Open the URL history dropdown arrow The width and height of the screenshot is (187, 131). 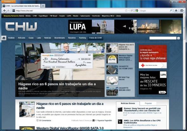[129, 11]
